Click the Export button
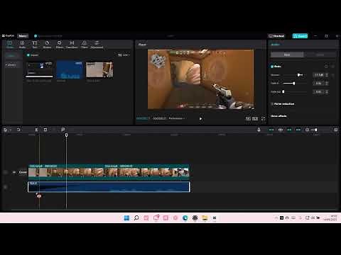The width and height of the screenshot is (341, 255). pos(300,36)
